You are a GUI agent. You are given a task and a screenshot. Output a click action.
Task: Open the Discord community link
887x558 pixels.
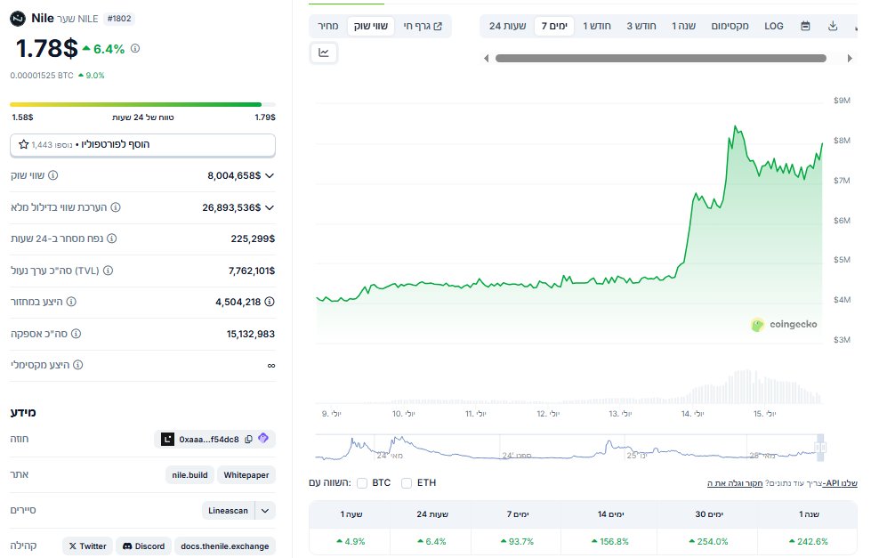click(x=144, y=546)
